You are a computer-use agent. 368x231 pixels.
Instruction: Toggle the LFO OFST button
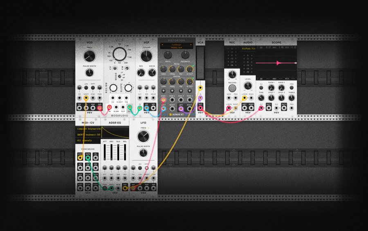147,168
